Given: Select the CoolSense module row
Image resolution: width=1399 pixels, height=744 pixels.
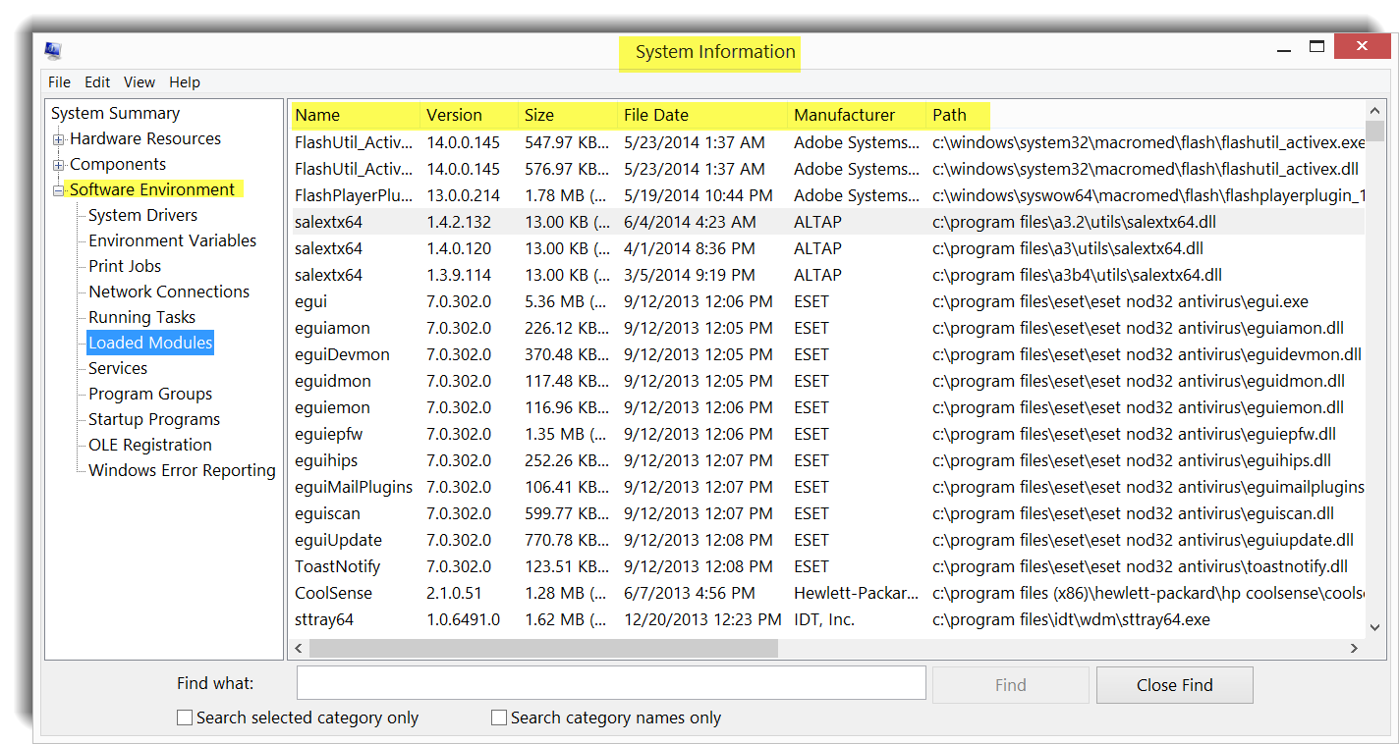Looking at the screenshot, I should coord(333,593).
